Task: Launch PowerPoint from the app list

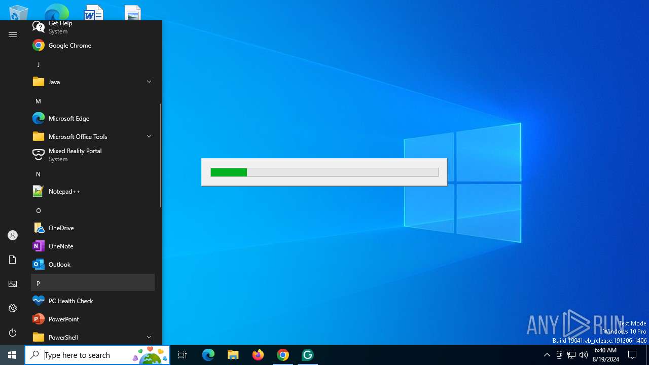Action: pos(93,319)
